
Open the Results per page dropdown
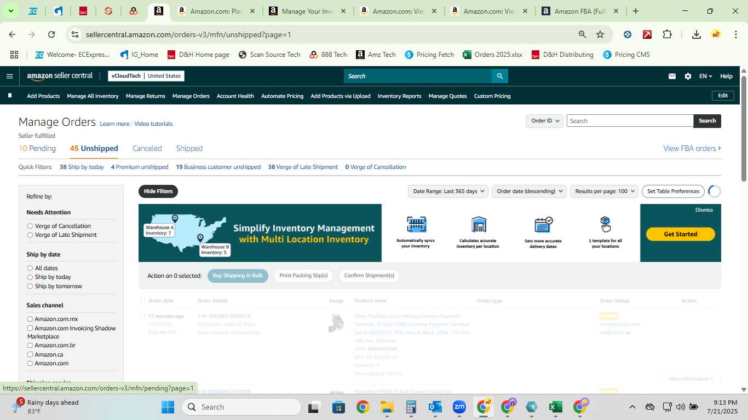(604, 191)
